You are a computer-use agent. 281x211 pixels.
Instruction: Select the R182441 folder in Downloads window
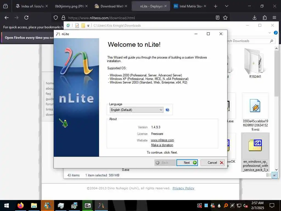[x=255, y=64]
